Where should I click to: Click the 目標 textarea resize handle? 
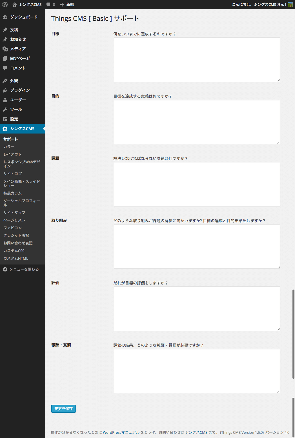(278, 80)
